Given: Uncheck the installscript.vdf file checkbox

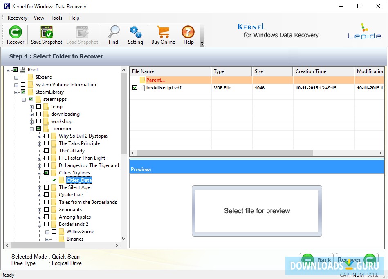Looking at the screenshot, I should coord(135,87).
